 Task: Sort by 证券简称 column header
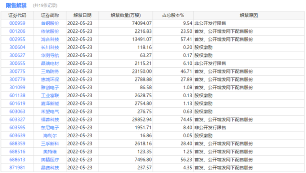[x=50, y=15]
